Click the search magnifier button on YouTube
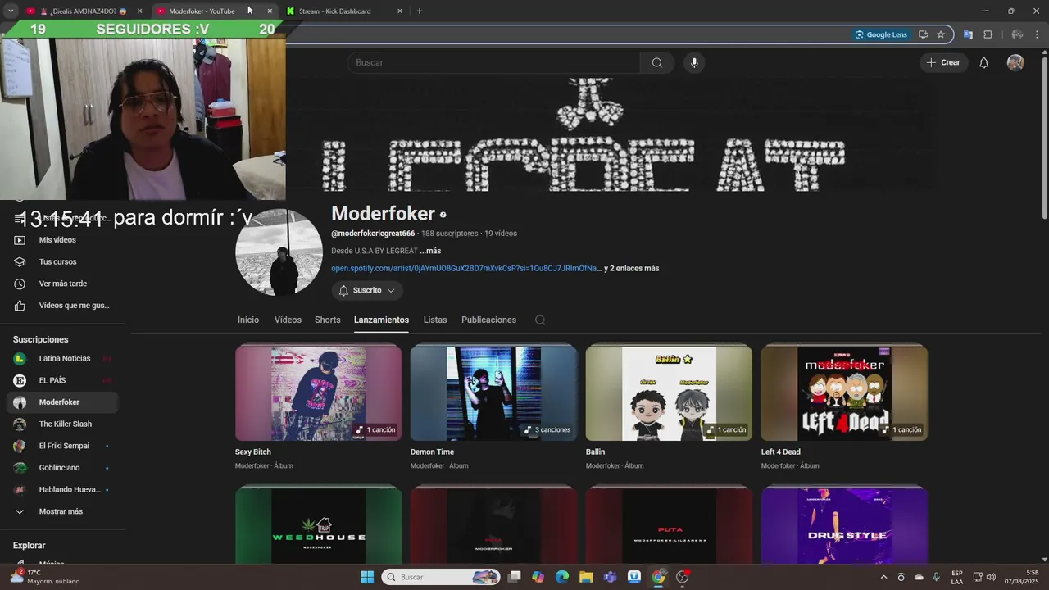Viewport: 1049px width, 590px height. pos(657,63)
